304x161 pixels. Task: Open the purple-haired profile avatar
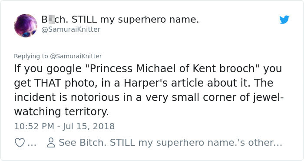26,25
